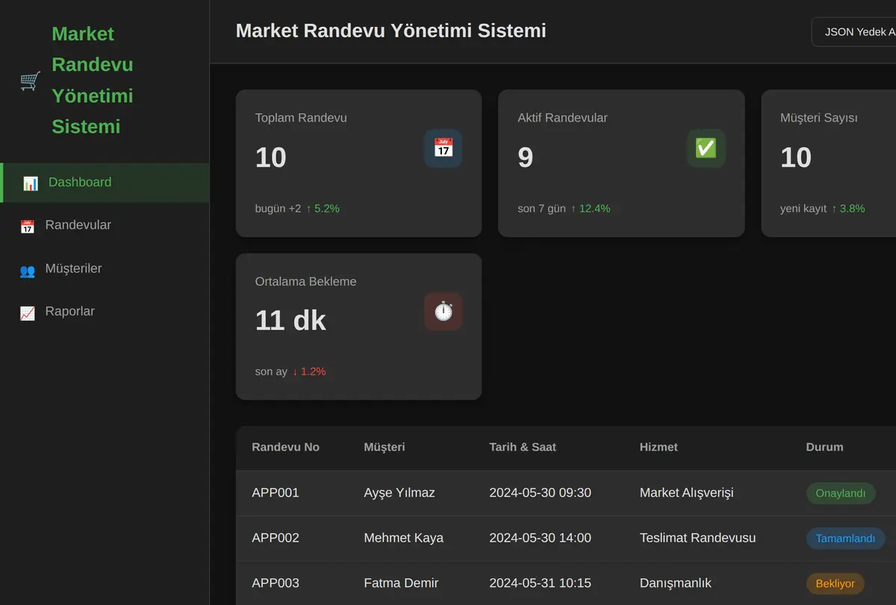Image resolution: width=896 pixels, height=605 pixels.
Task: Click the calendar icon on Toplam Randevu card
Action: pos(444,148)
